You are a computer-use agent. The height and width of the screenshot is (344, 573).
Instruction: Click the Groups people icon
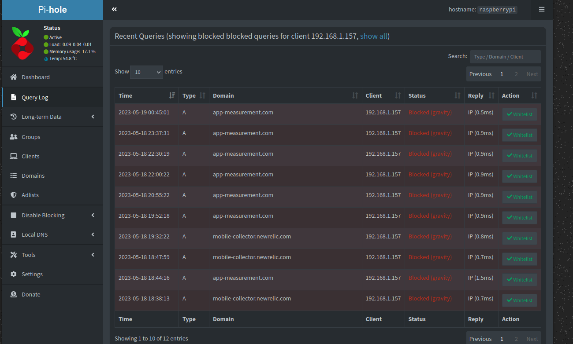coord(13,137)
